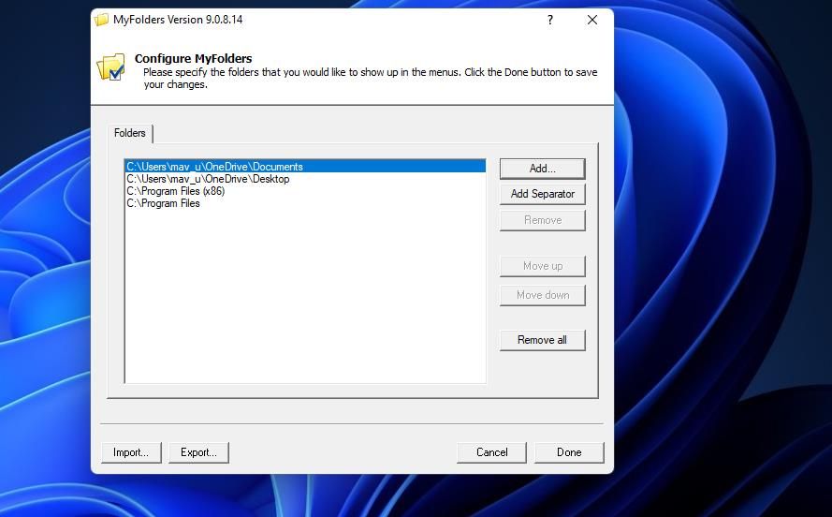
Task: Open the Import... dialog
Action: pos(131,452)
